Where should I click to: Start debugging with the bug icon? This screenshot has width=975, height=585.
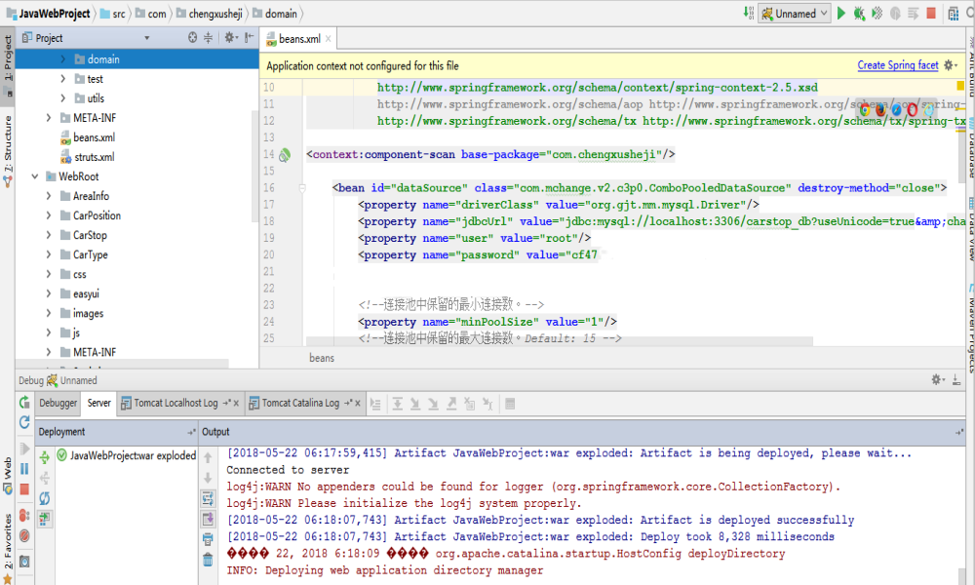(x=859, y=13)
